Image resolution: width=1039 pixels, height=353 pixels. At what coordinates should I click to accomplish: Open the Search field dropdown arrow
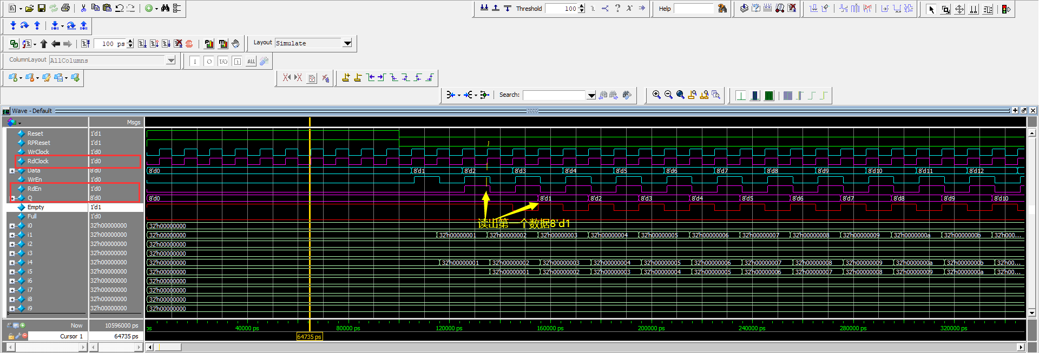tap(591, 95)
